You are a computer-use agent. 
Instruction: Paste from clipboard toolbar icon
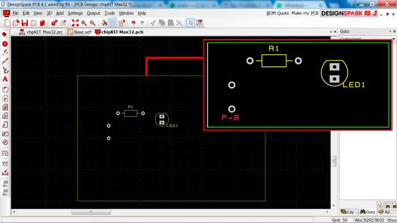click(171, 23)
